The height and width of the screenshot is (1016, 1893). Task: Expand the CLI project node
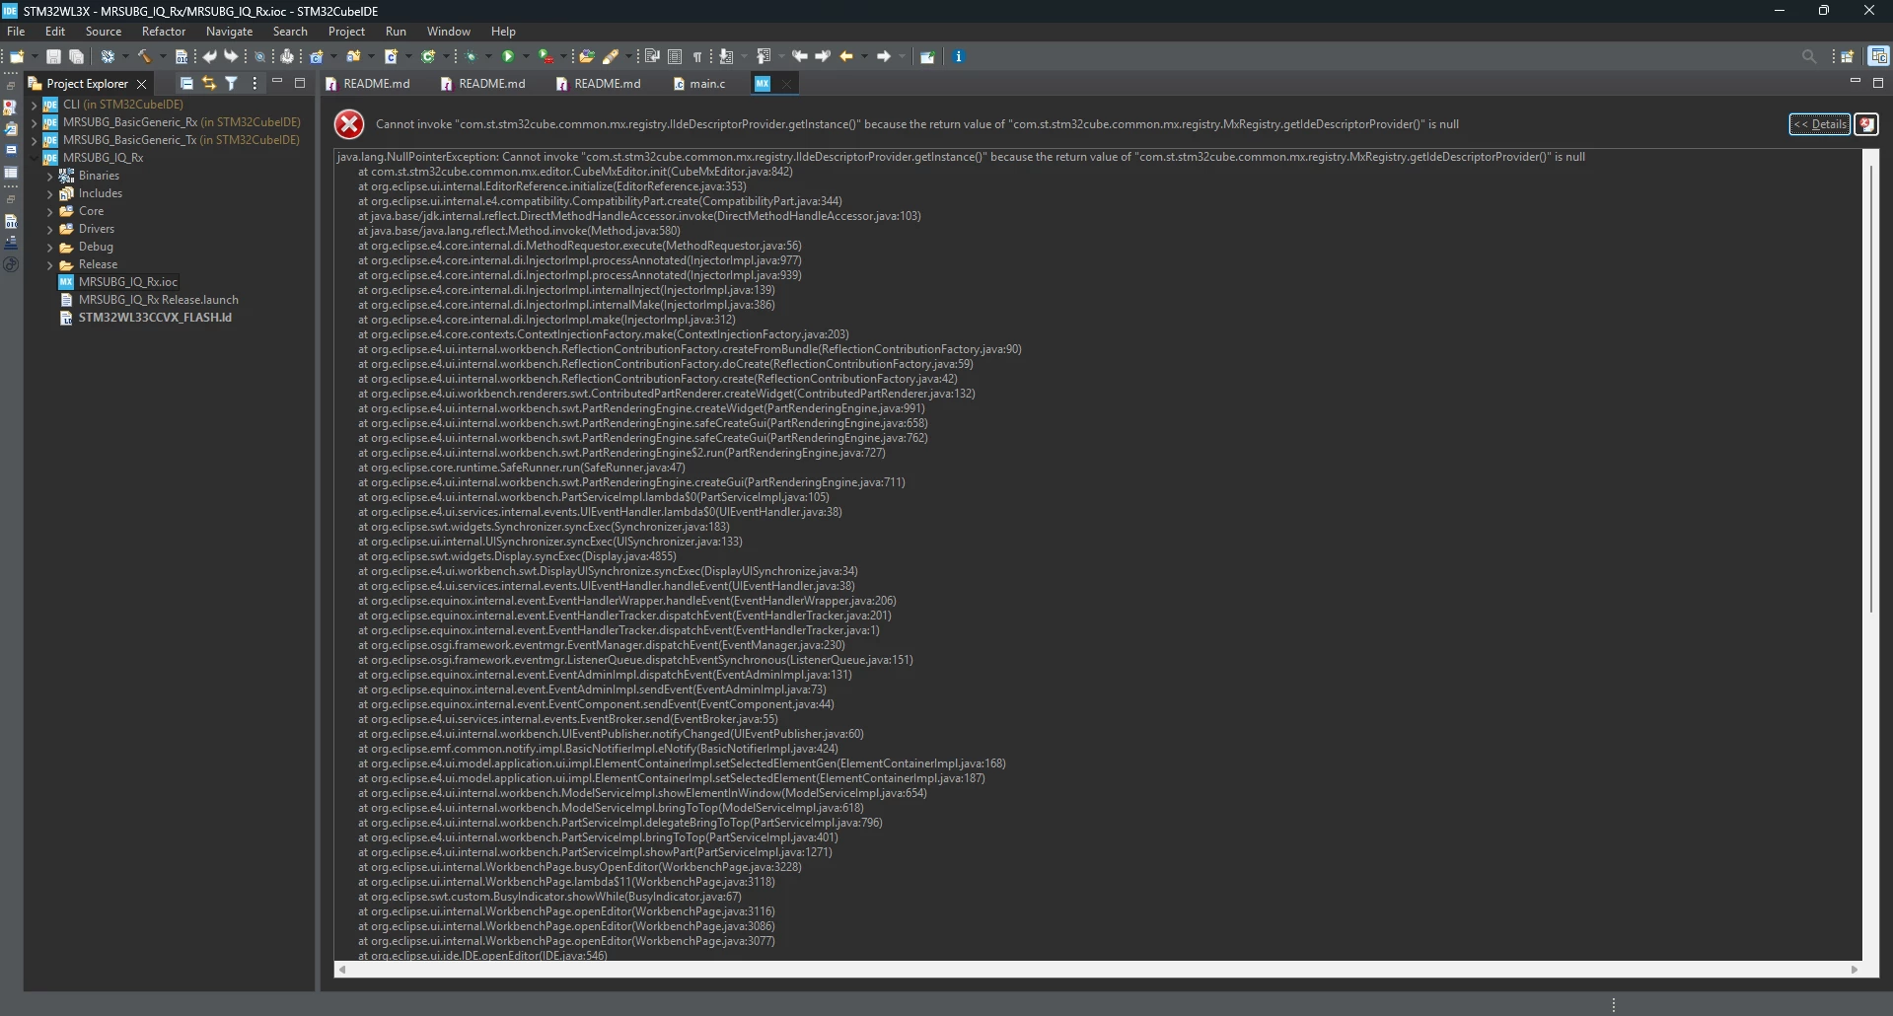[x=35, y=105]
